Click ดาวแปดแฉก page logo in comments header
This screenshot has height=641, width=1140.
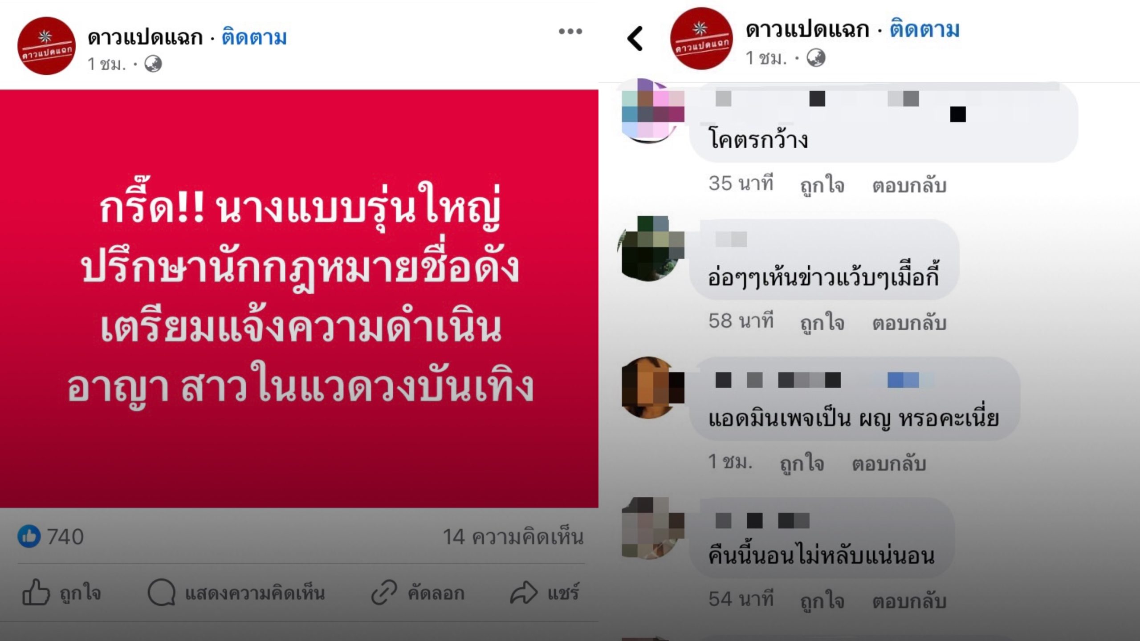pos(701,39)
